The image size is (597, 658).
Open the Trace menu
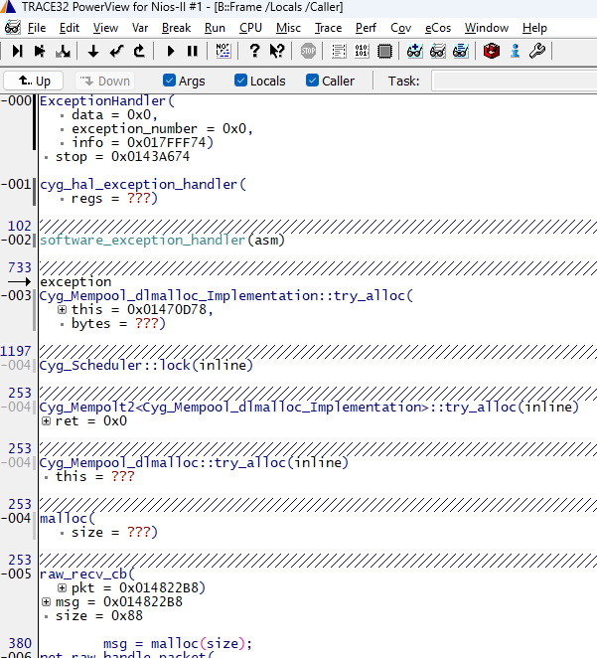pos(328,28)
